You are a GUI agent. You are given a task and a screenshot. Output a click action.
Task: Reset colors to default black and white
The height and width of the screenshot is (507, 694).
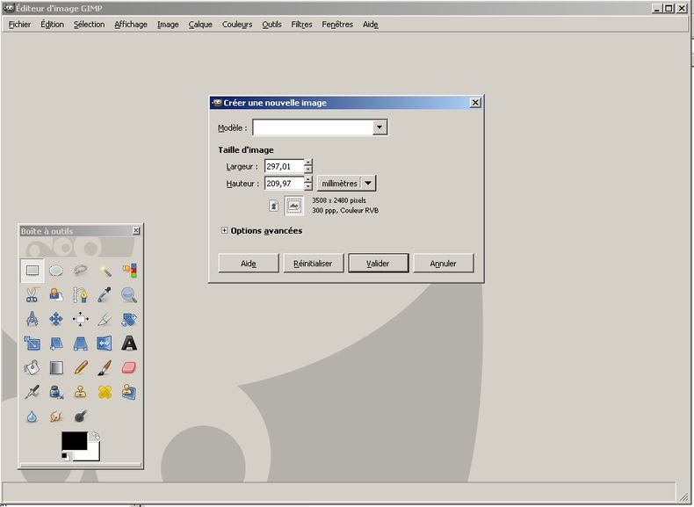[x=66, y=456]
